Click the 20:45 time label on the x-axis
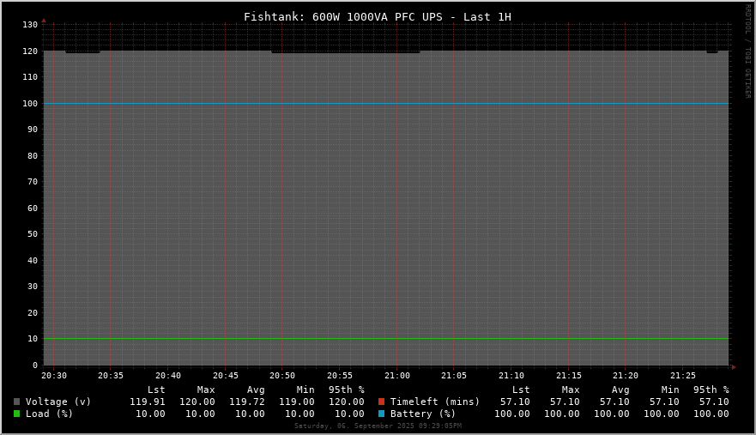Image resolution: width=756 pixels, height=435 pixels. pyautogui.click(x=226, y=376)
